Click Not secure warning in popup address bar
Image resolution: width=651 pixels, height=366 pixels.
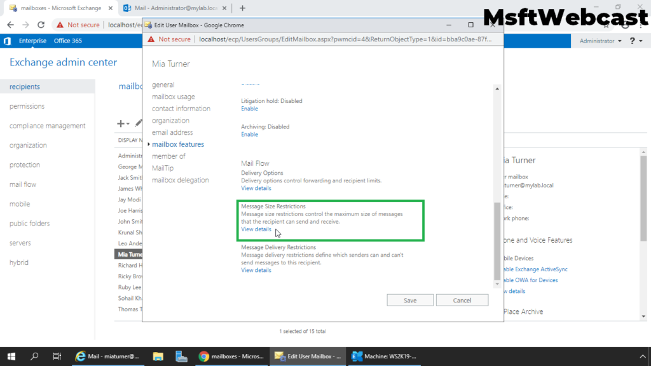pos(169,39)
